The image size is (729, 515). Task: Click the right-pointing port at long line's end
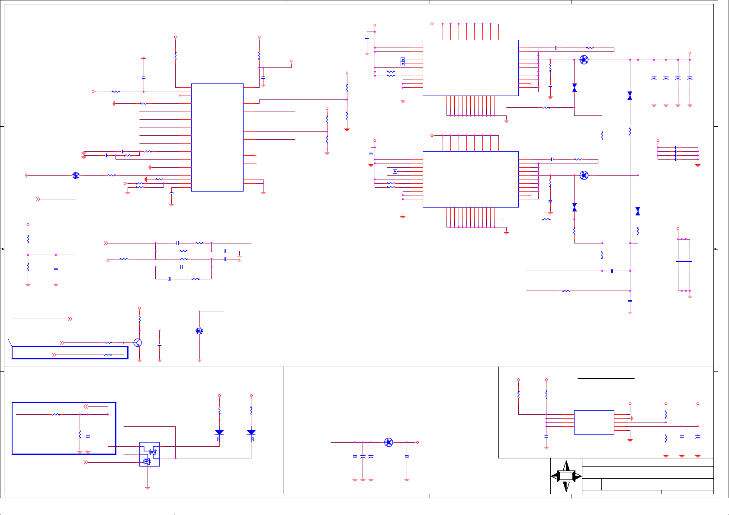pyautogui.click(x=69, y=319)
